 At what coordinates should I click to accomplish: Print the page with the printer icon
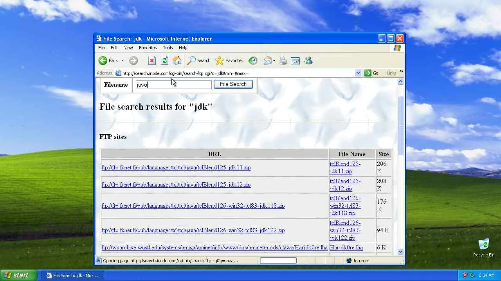click(x=283, y=60)
